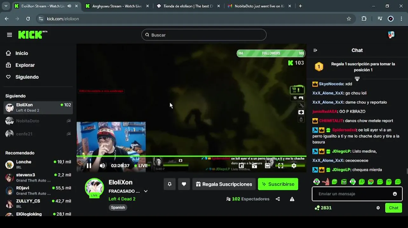Click username CHEMITALIT in chat
The image size is (408, 228).
click(x=331, y=121)
